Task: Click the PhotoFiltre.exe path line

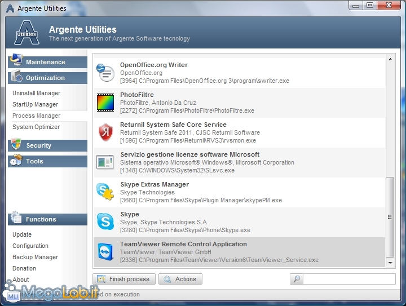Action: point(187,110)
